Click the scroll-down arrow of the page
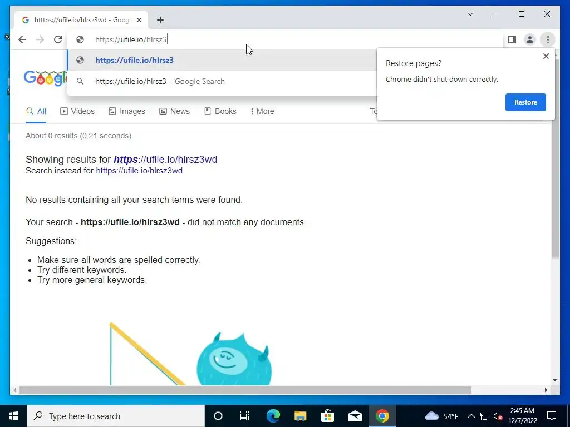This screenshot has width=570, height=427. (x=555, y=380)
